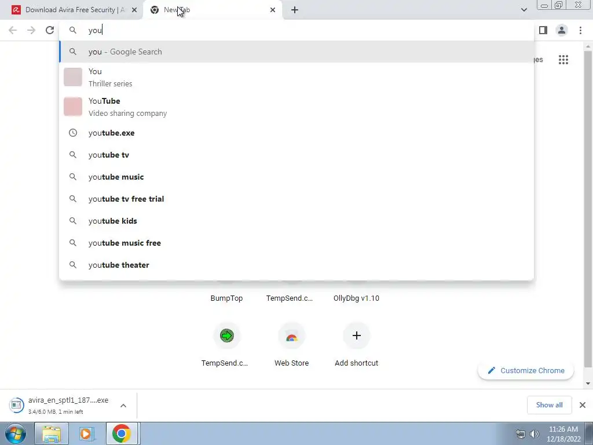This screenshot has height=445, width=593.
Task: Click the address bar containing 'you'
Action: click(296, 30)
